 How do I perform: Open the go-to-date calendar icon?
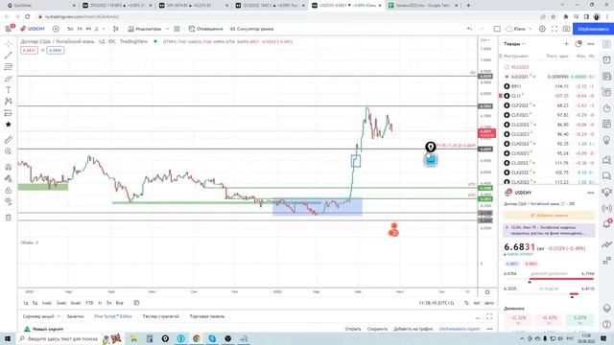[x=136, y=303]
